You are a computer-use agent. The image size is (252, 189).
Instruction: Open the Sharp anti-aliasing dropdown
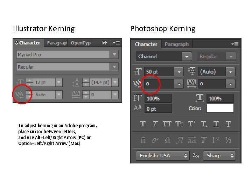coord(219,155)
